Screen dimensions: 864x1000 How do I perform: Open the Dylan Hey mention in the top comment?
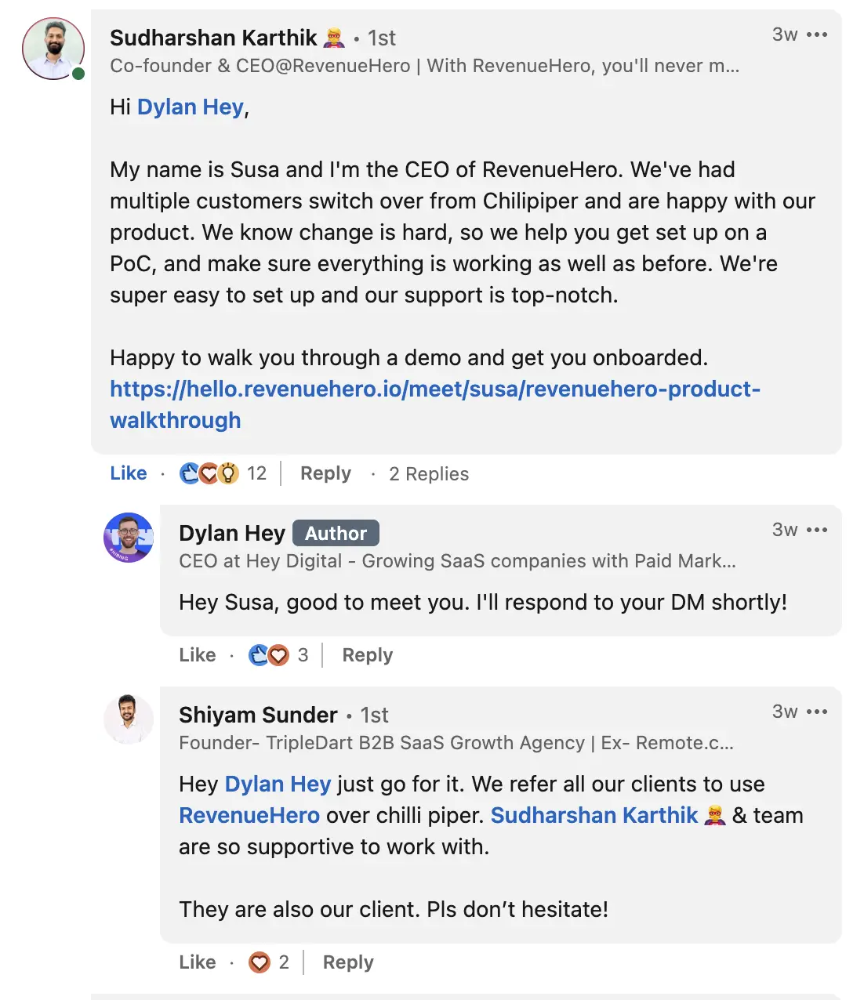(x=190, y=107)
